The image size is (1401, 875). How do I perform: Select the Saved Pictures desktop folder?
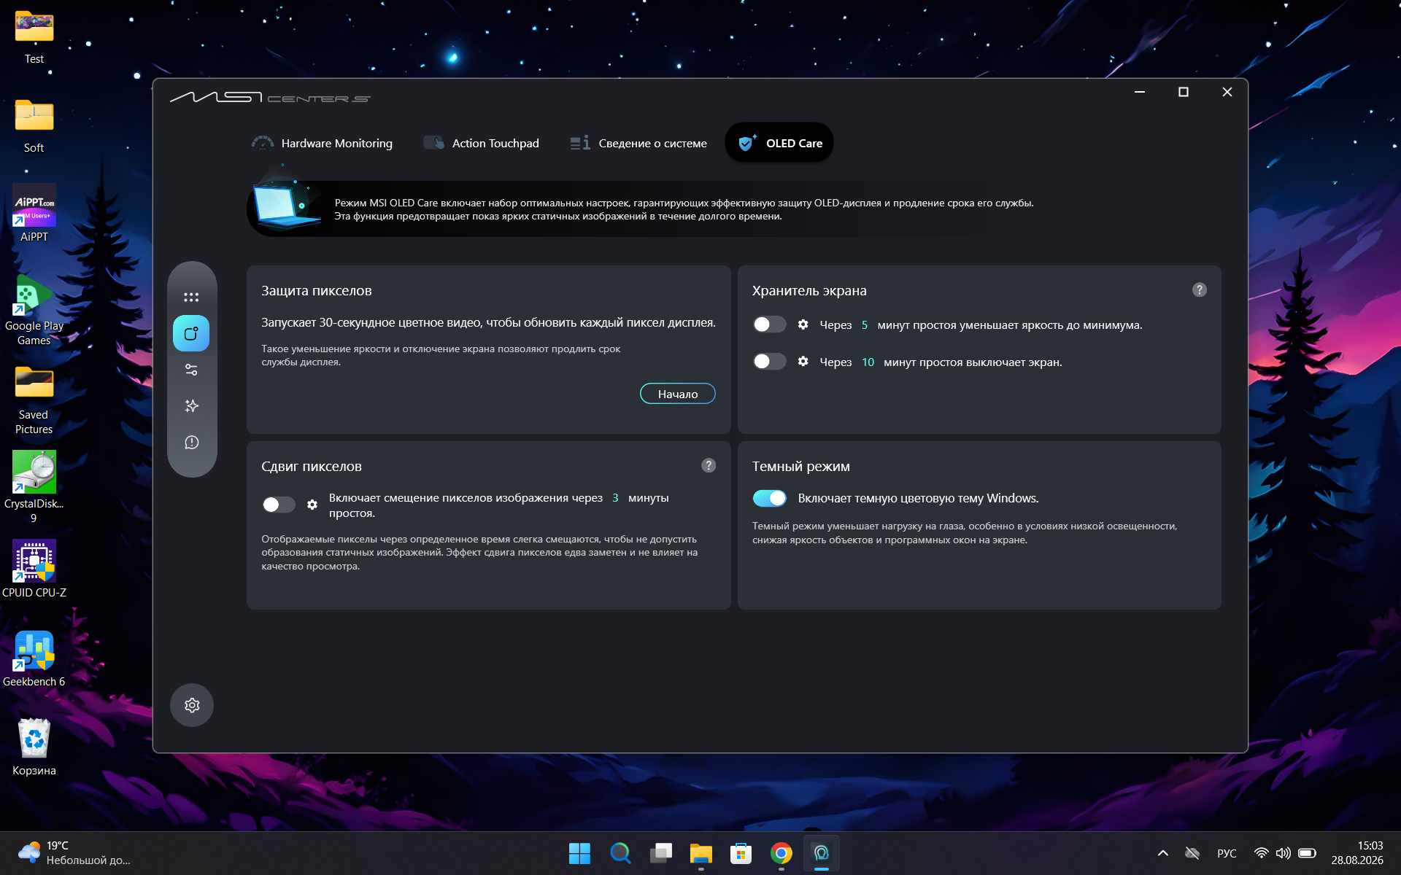tap(34, 400)
